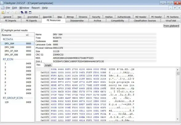The height and width of the screenshot is (125, 181).
Task: Select the DRV_XP_X64 resource
Action: (18, 51)
